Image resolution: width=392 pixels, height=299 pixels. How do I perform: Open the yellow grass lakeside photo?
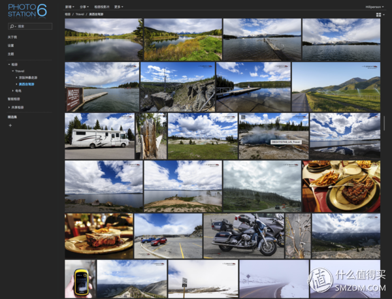tap(183, 39)
